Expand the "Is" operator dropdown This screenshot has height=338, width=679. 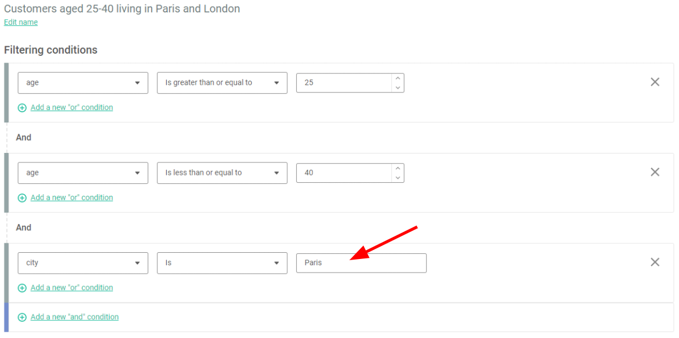(x=222, y=263)
